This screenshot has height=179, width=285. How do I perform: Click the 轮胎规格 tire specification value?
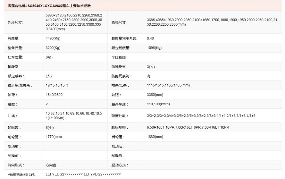(x=188, y=127)
